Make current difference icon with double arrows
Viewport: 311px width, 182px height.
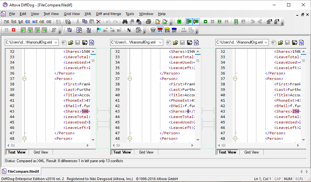[x=236, y=22]
